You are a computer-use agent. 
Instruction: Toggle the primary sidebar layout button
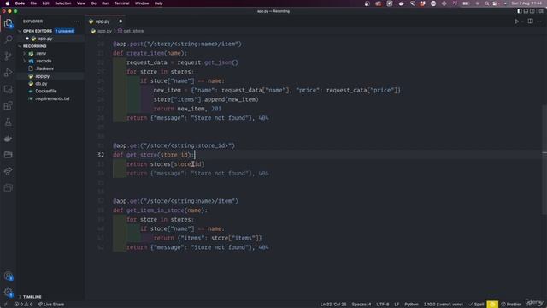pos(520,11)
